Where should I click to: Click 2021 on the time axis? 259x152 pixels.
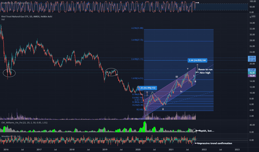(x=171, y=150)
